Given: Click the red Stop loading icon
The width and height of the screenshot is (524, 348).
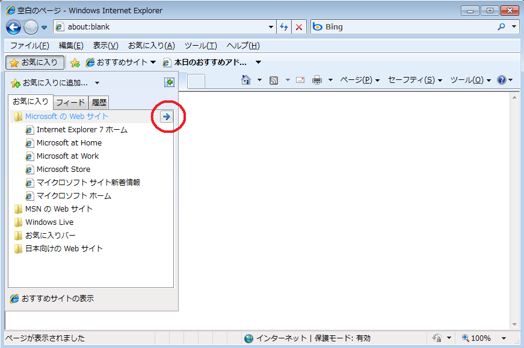Looking at the screenshot, I should tap(299, 27).
